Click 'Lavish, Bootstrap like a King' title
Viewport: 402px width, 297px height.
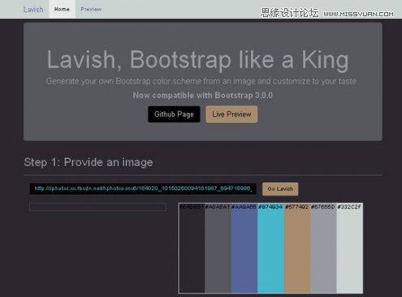(x=197, y=60)
